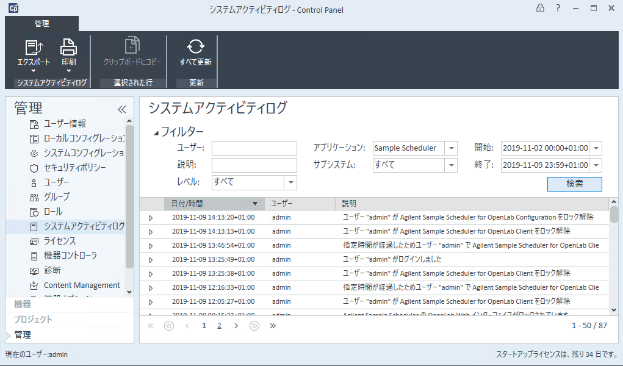
Task: Click the 説明 filter input field
Action: pyautogui.click(x=254, y=165)
